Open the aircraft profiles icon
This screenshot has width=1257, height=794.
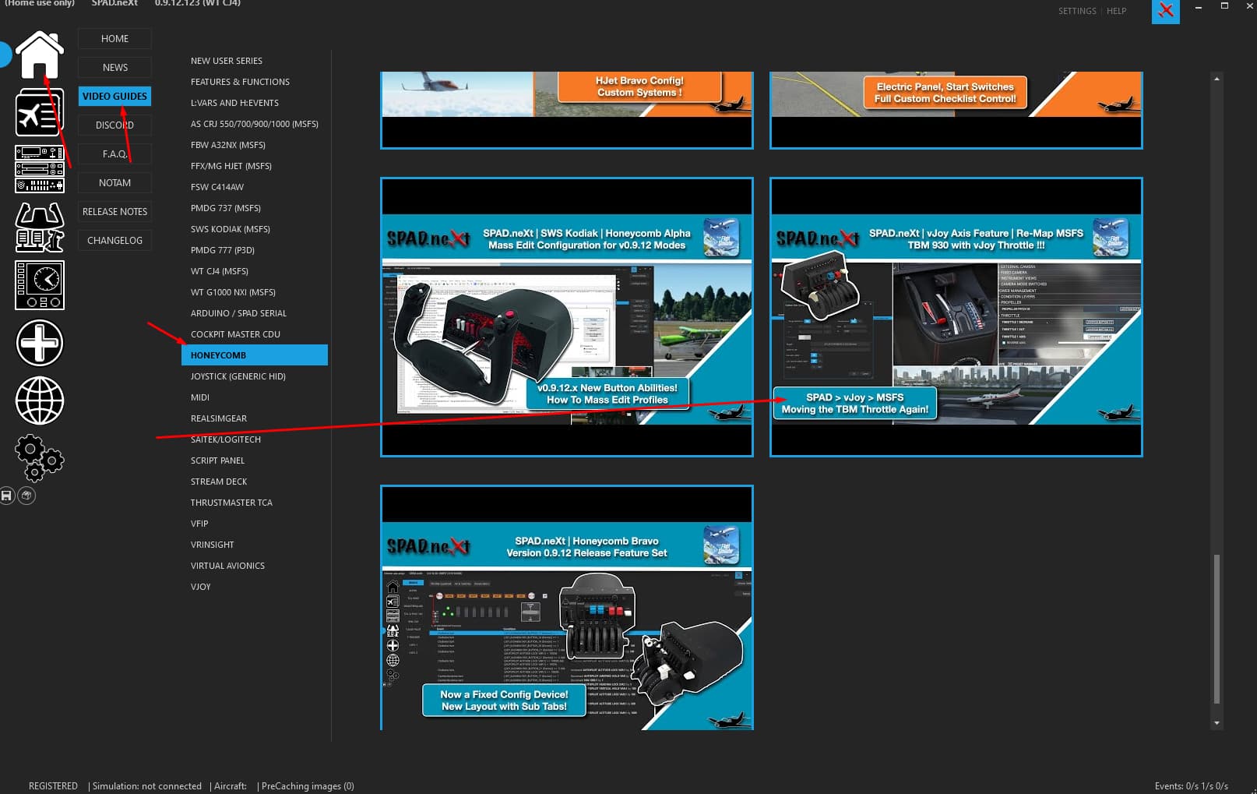click(39, 113)
